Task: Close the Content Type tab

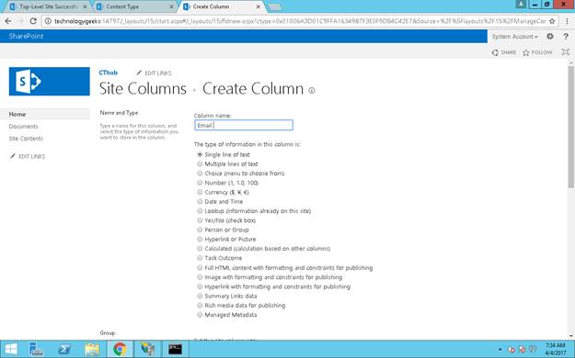Action: coord(172,6)
